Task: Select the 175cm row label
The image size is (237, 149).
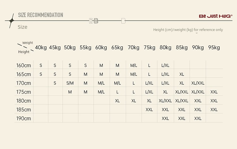Action: click(x=24, y=92)
